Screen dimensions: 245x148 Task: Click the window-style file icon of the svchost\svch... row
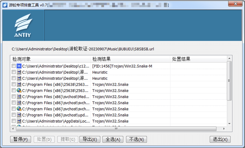[19, 103]
